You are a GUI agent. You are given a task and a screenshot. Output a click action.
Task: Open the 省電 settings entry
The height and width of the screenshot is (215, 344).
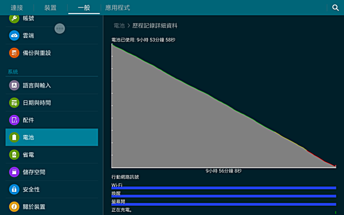click(52, 155)
